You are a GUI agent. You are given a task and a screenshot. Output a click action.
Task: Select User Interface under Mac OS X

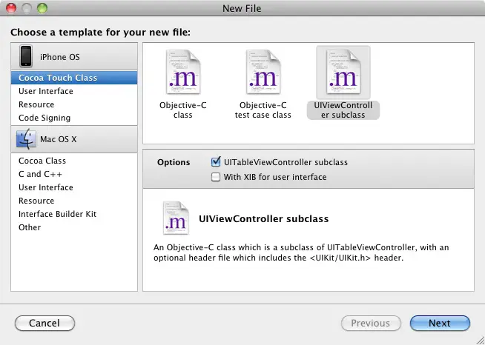click(x=74, y=187)
